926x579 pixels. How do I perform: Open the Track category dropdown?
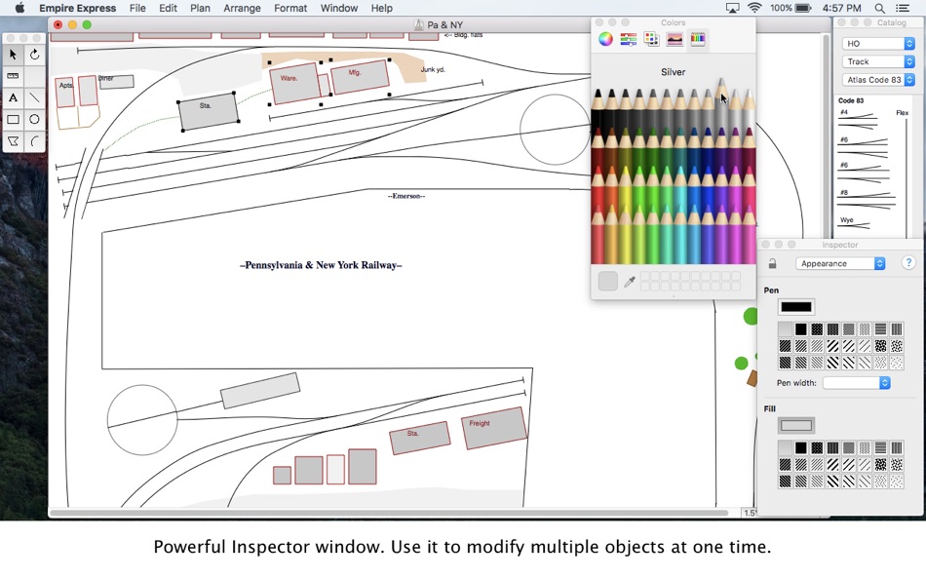[878, 61]
